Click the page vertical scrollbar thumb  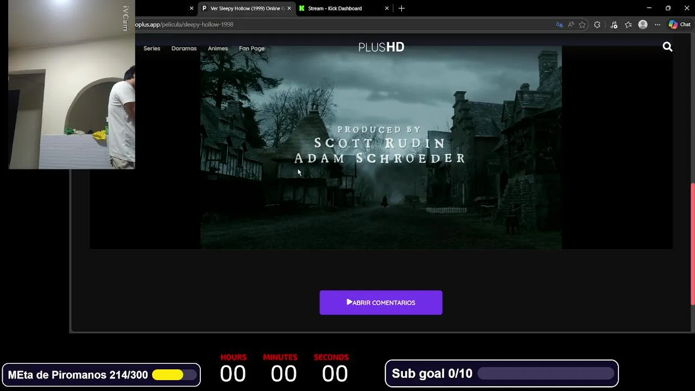[692, 244]
